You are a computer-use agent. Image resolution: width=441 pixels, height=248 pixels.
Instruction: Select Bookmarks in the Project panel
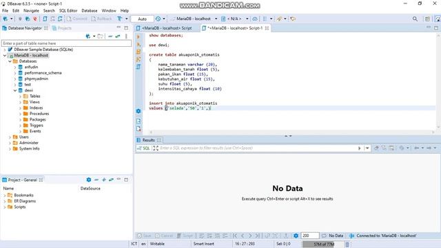[23, 195]
